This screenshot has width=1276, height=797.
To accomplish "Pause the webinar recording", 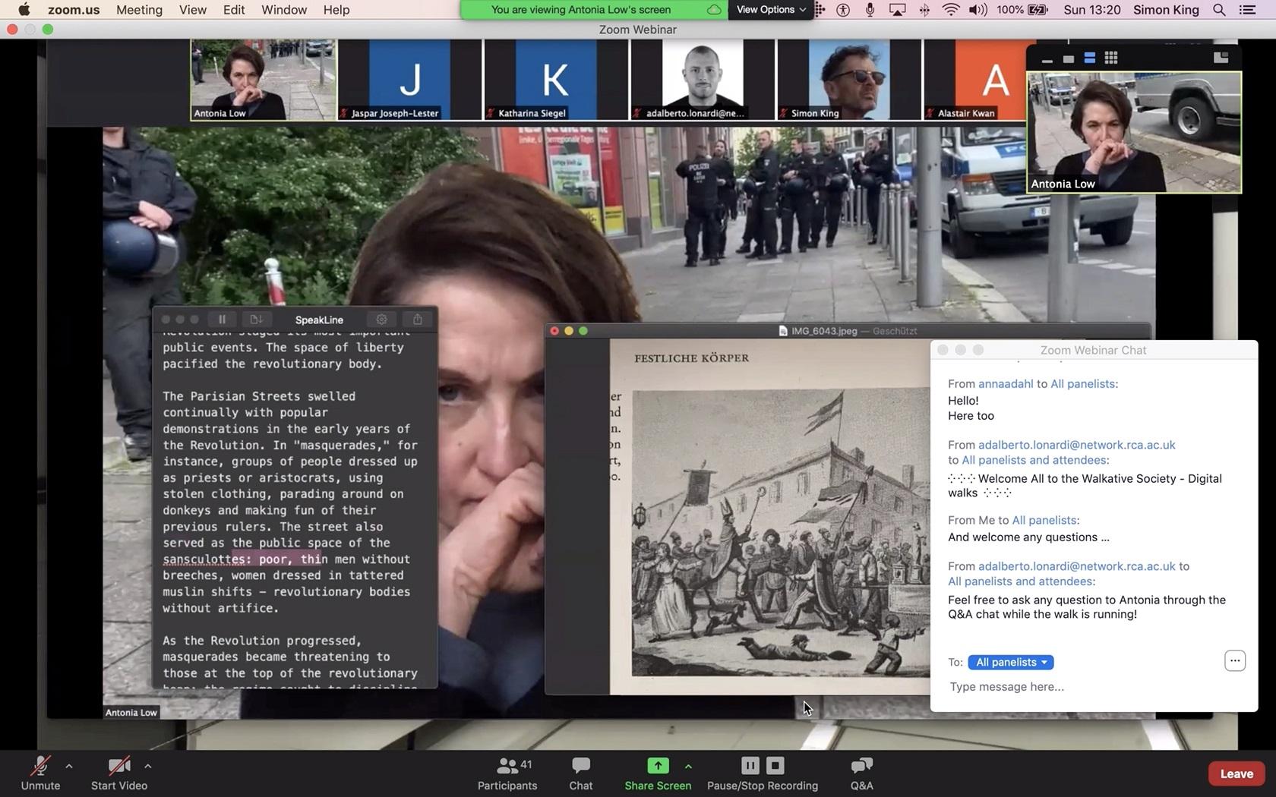I will [x=750, y=765].
